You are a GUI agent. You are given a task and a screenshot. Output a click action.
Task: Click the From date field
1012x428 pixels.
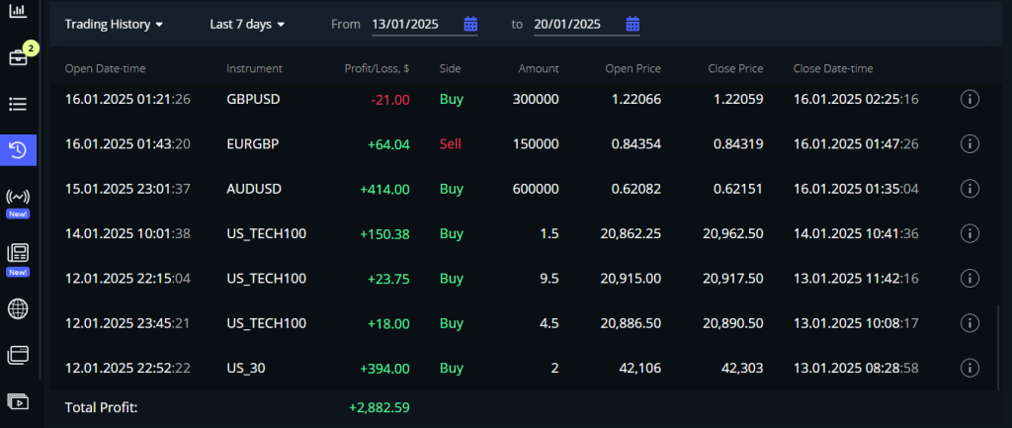412,24
